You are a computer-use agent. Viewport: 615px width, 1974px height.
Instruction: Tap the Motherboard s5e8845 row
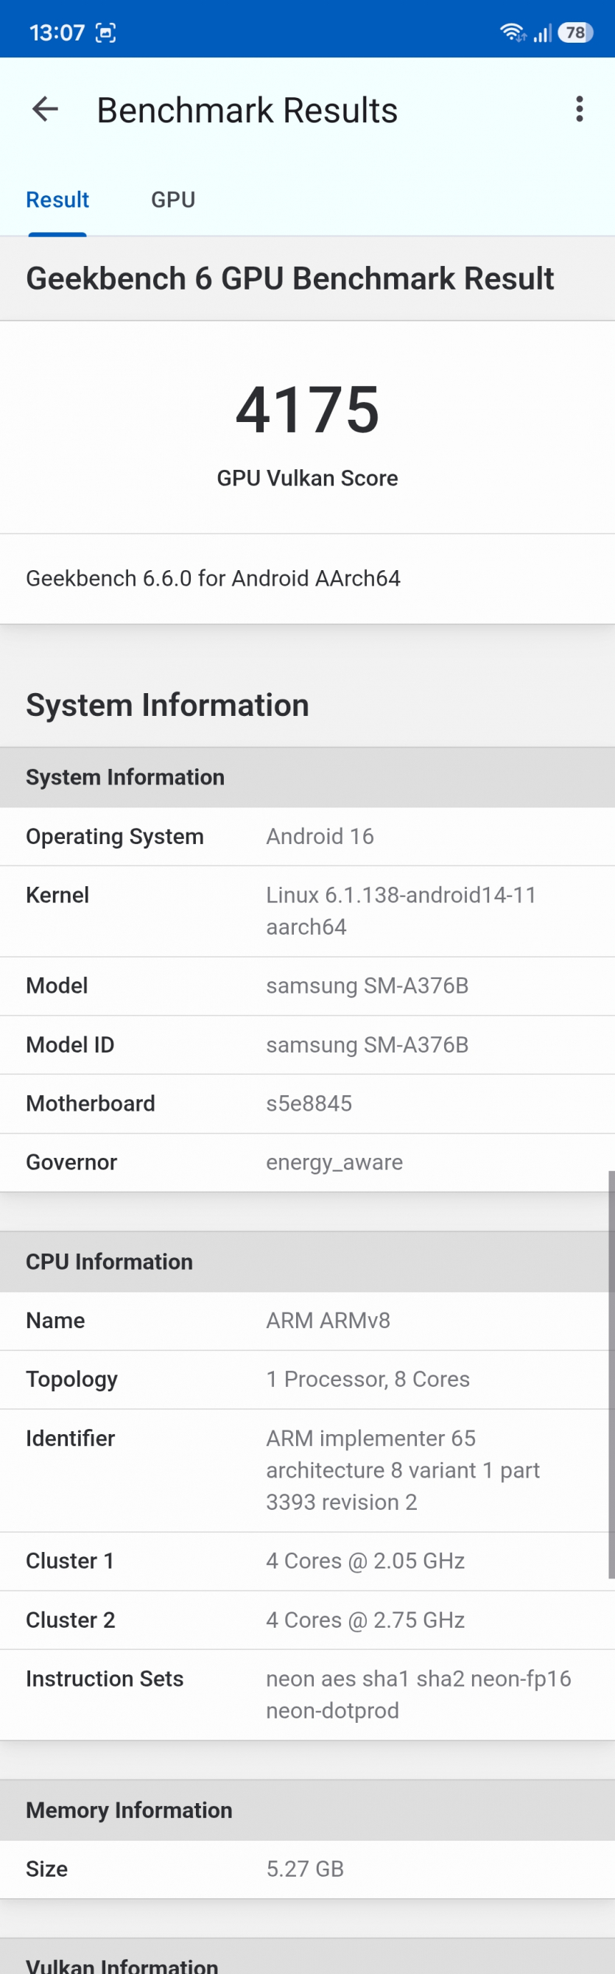(307, 1103)
